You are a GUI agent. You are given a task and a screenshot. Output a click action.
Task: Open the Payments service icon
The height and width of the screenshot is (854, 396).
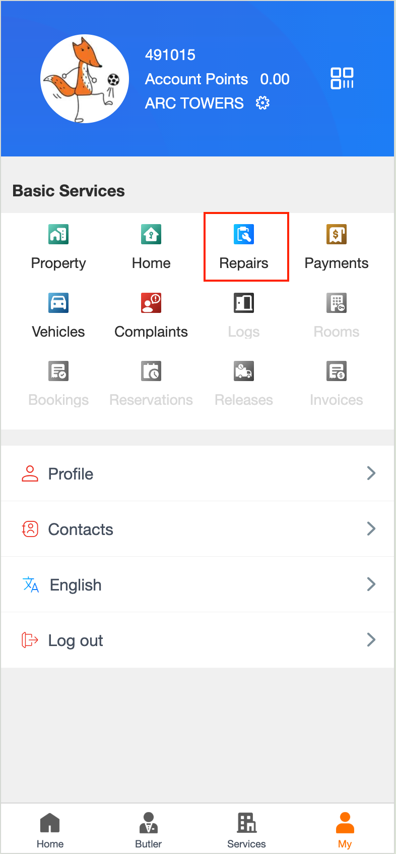(x=337, y=235)
